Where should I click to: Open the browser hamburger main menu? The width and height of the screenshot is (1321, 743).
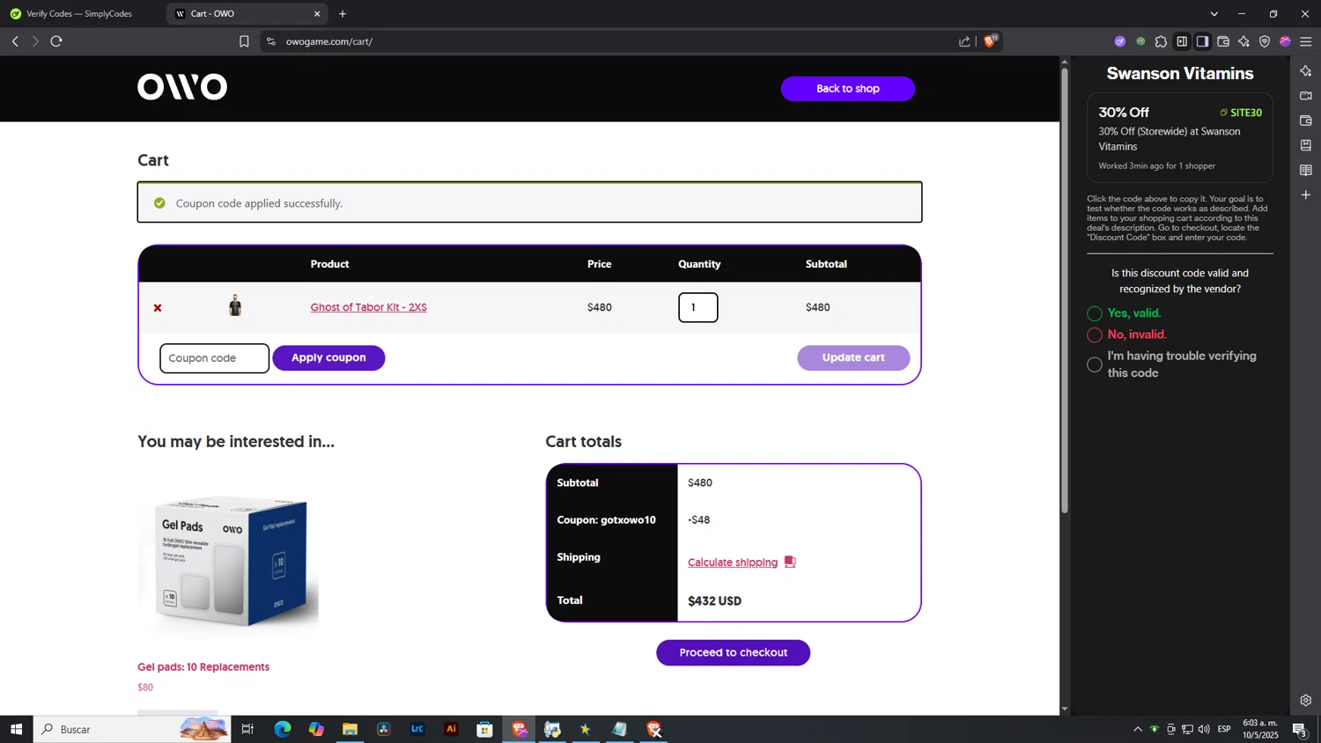click(1306, 41)
